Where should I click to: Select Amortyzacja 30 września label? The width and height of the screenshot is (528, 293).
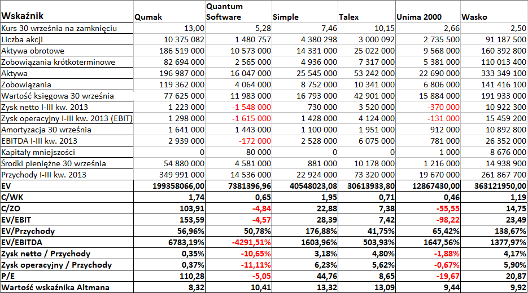(46, 130)
